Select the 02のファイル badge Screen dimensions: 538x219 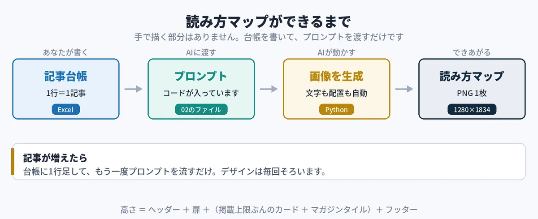(x=201, y=110)
